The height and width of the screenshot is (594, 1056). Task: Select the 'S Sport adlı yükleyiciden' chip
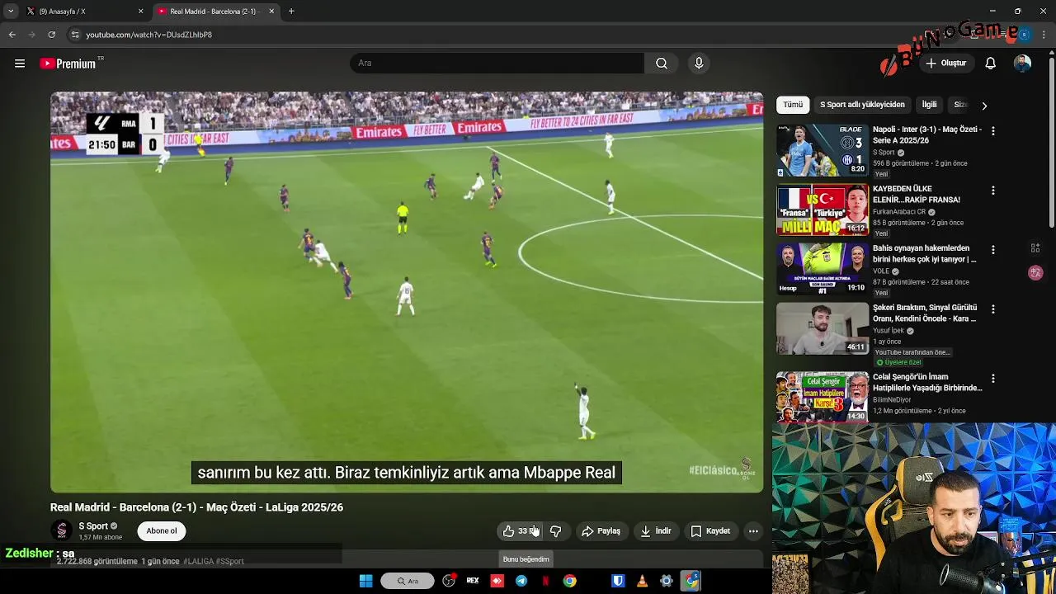[862, 105]
